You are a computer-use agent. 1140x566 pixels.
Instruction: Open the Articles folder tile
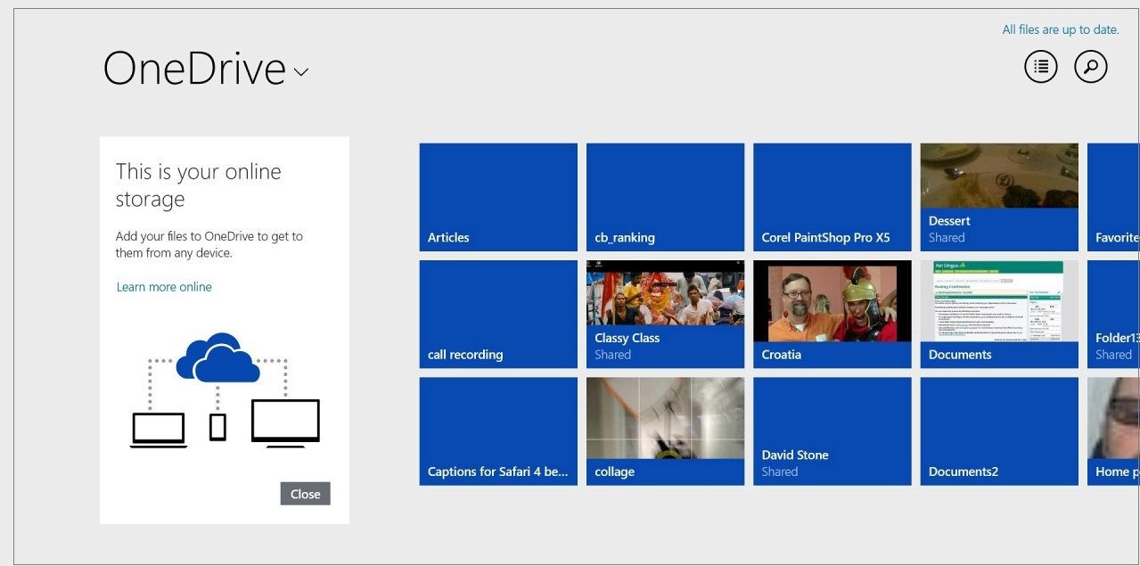click(x=498, y=197)
